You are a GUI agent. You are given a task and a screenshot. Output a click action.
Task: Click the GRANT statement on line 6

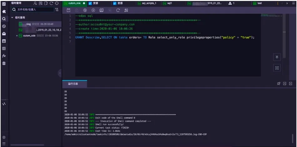(x=165, y=37)
